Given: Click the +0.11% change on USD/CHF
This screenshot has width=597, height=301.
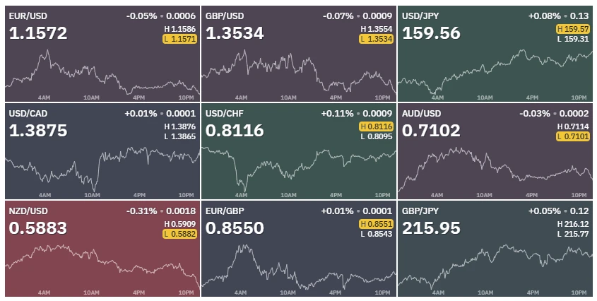Looking at the screenshot, I should pyautogui.click(x=337, y=114).
